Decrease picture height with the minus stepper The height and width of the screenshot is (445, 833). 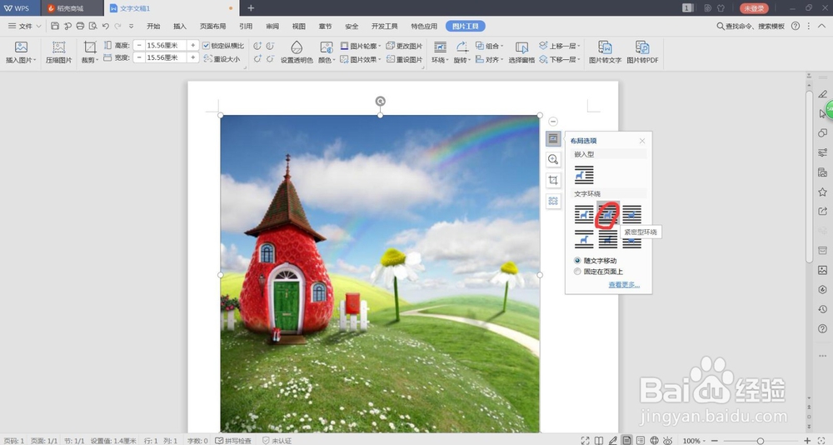[x=139, y=45]
